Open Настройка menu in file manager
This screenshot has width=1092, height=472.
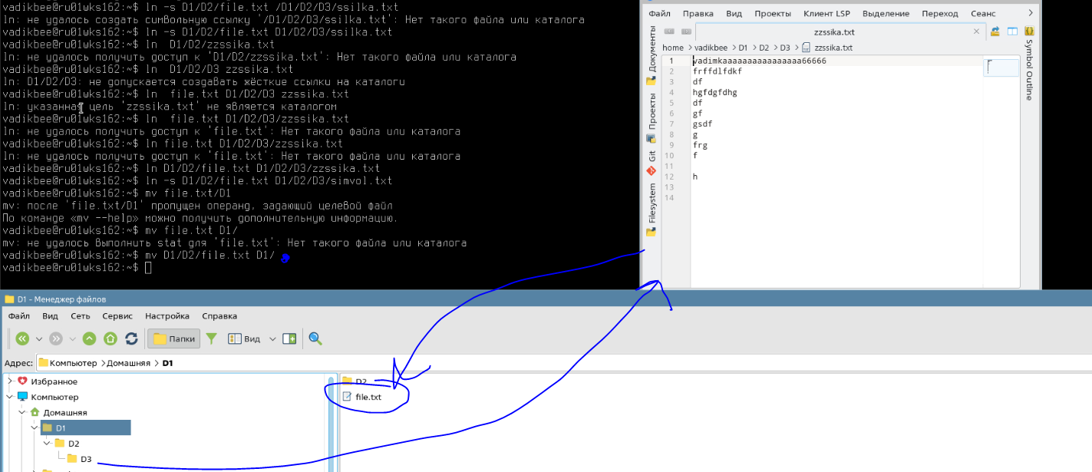point(167,315)
